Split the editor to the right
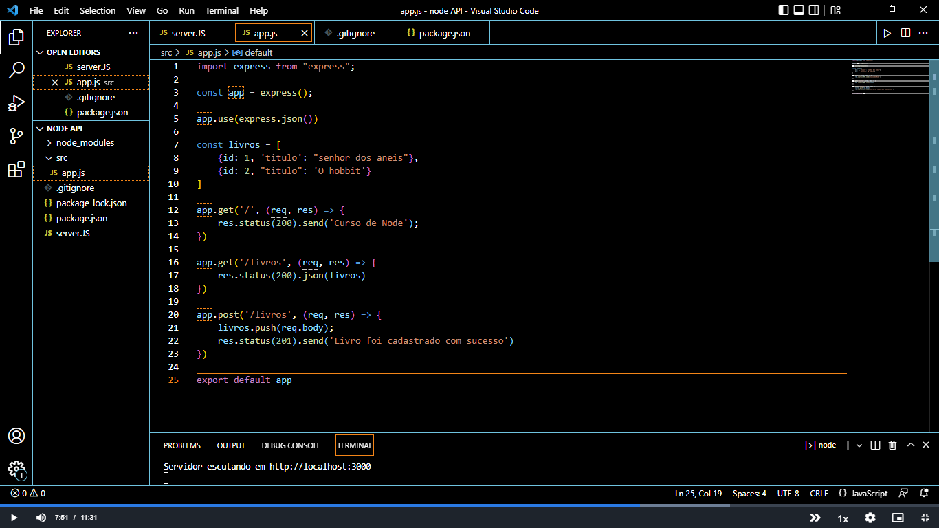Screen dimensions: 939x528 [906, 33]
